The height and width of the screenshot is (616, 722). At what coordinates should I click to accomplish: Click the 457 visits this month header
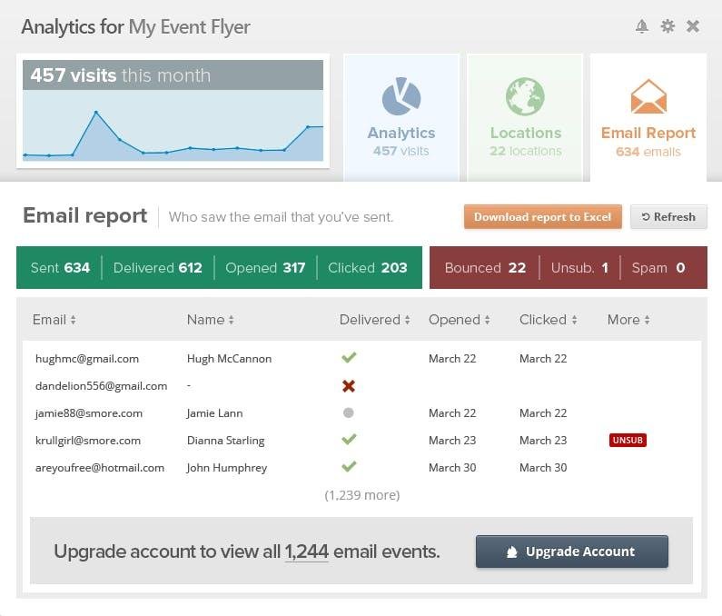pos(173,75)
